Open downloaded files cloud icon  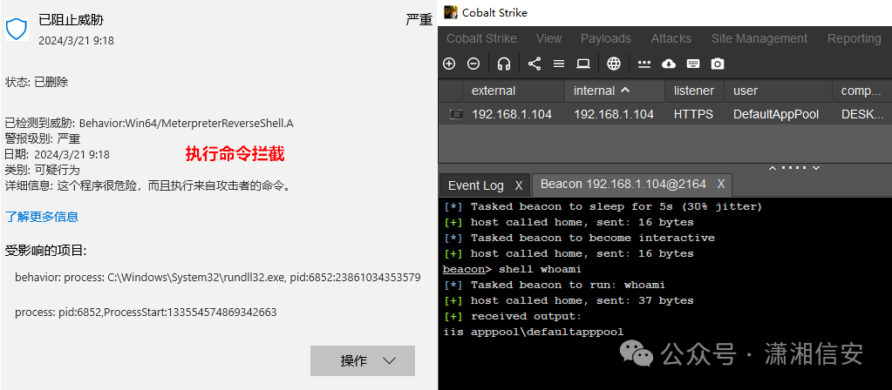click(x=669, y=64)
